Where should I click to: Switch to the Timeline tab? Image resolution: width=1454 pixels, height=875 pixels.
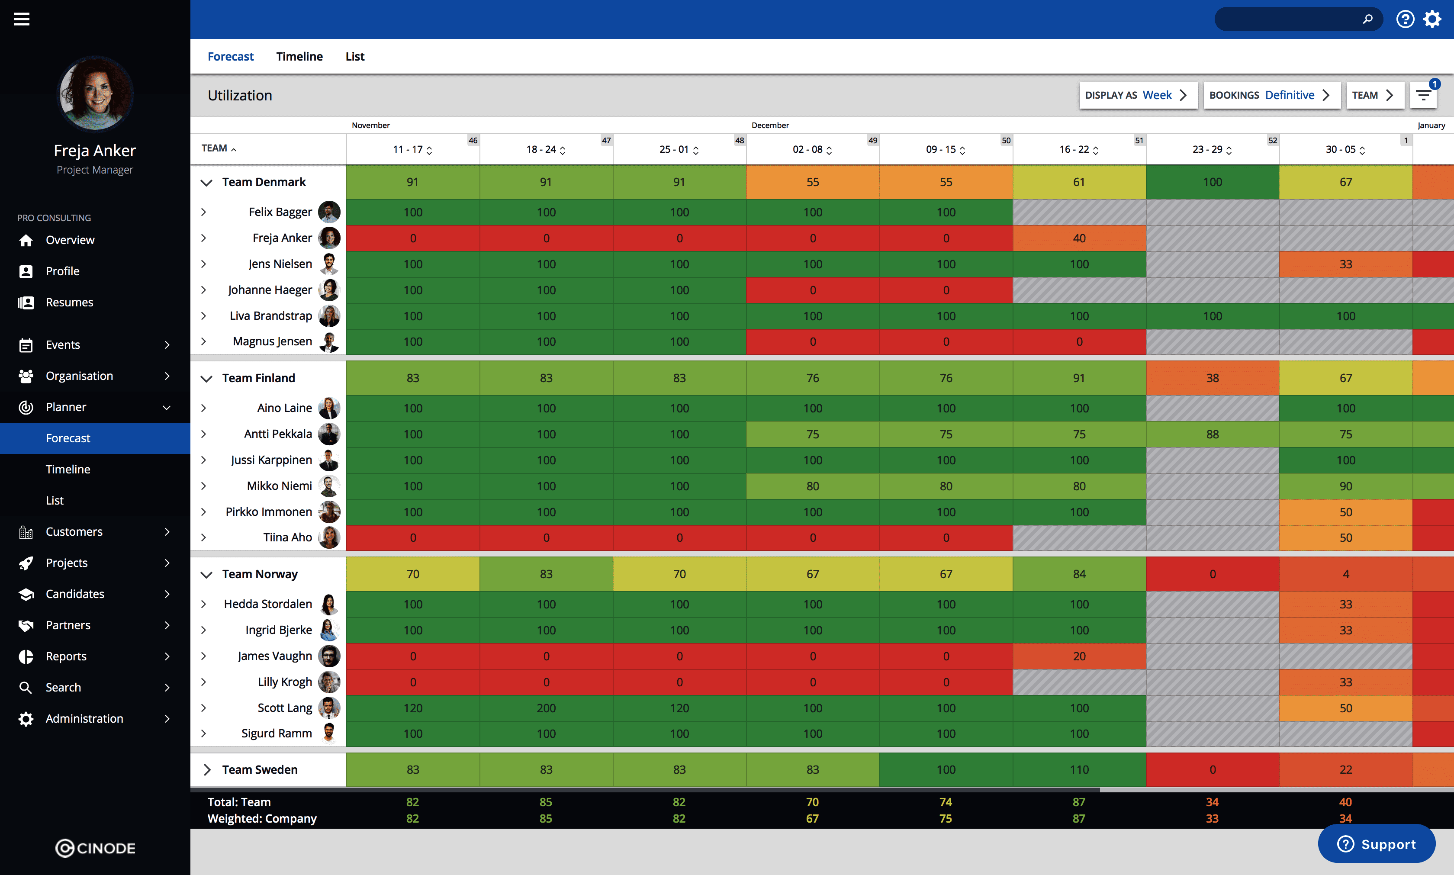pyautogui.click(x=299, y=57)
